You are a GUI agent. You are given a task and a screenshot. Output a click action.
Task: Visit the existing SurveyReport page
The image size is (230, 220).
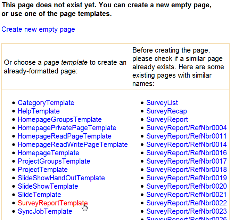167,119
